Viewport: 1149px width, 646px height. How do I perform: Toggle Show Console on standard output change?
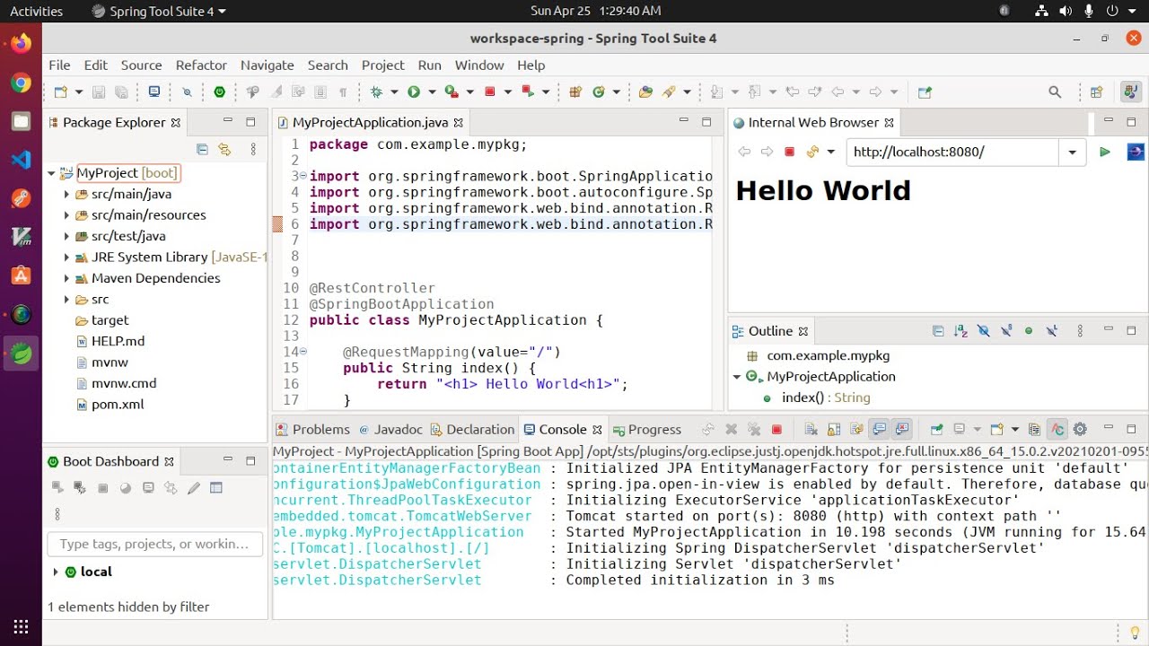[880, 430]
